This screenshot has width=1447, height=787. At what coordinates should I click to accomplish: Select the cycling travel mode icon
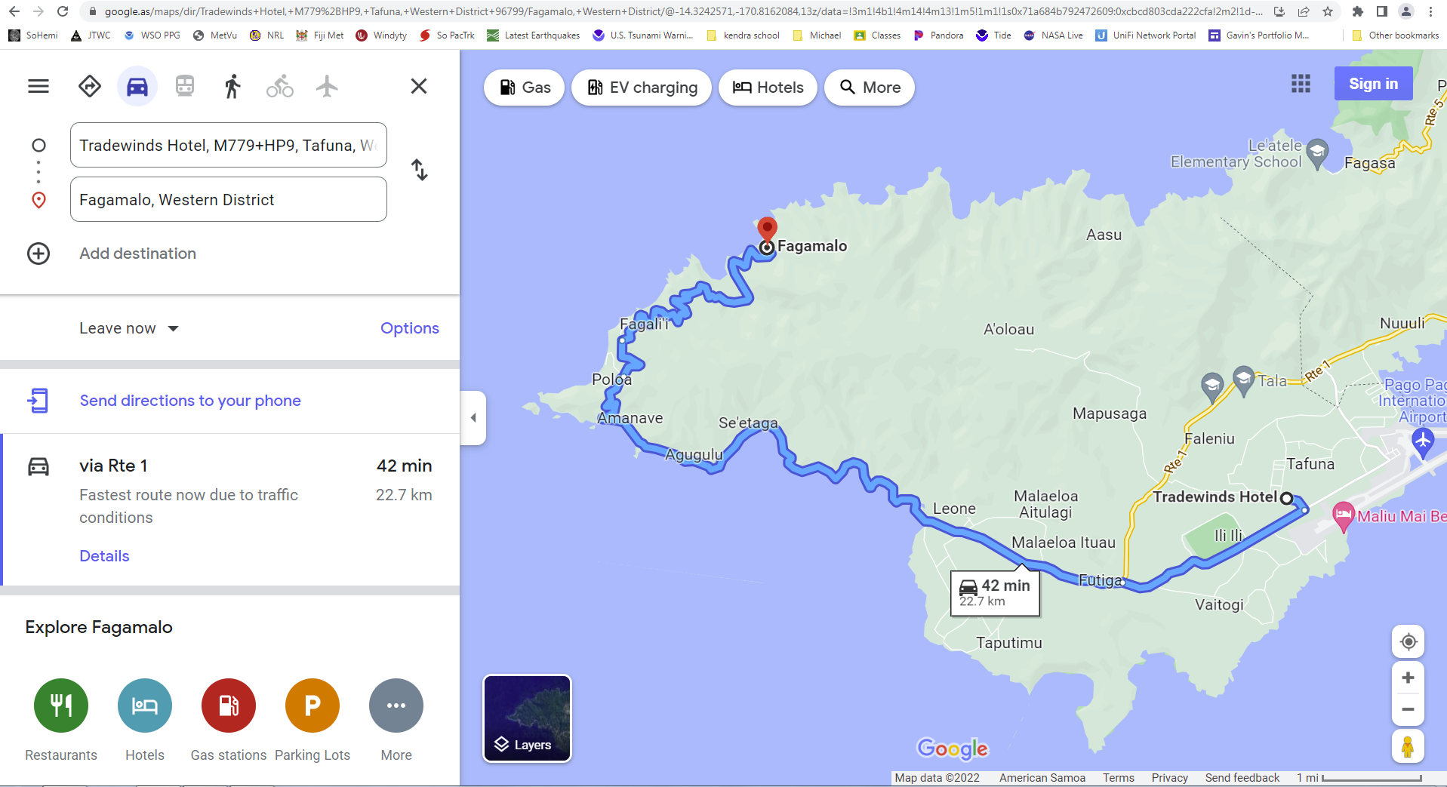tap(280, 87)
